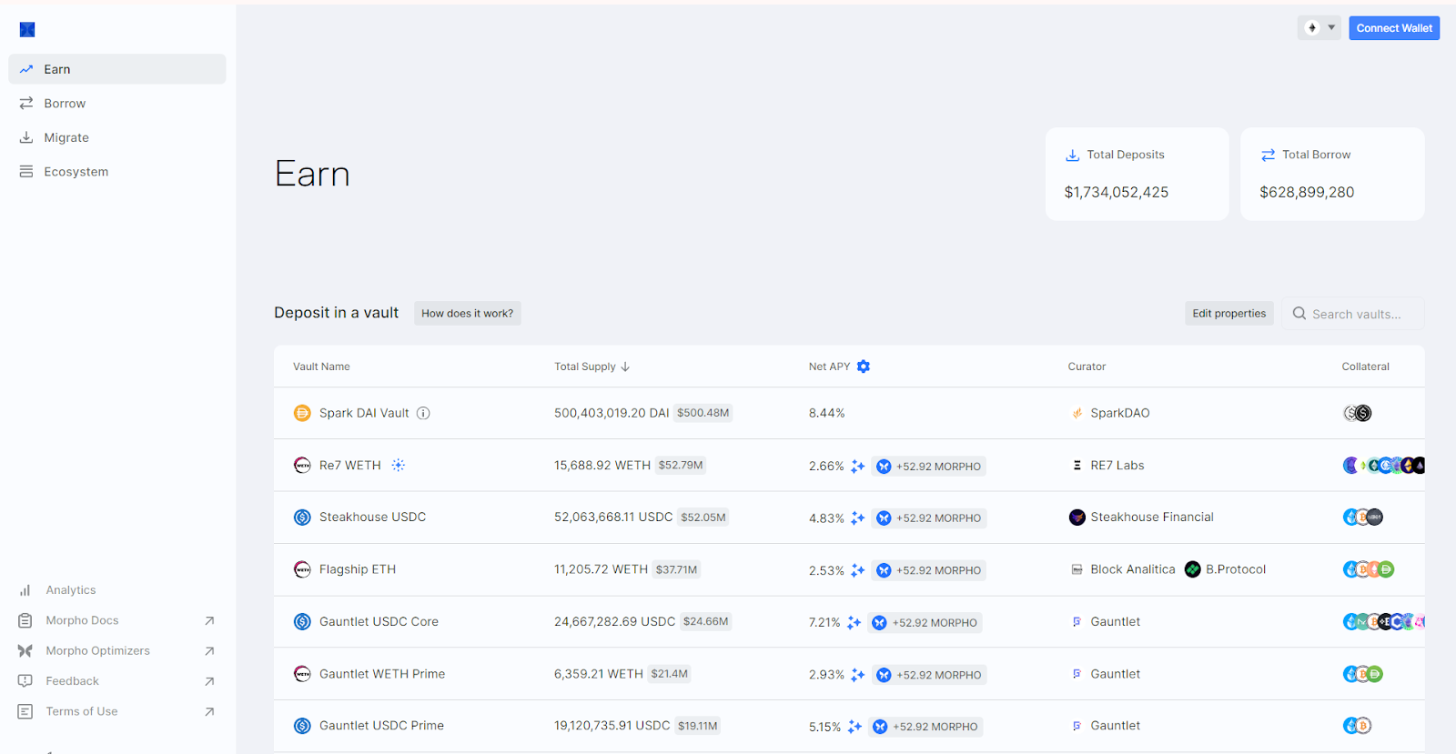
Task: Open the Morpho Docs link
Action: click(82, 620)
